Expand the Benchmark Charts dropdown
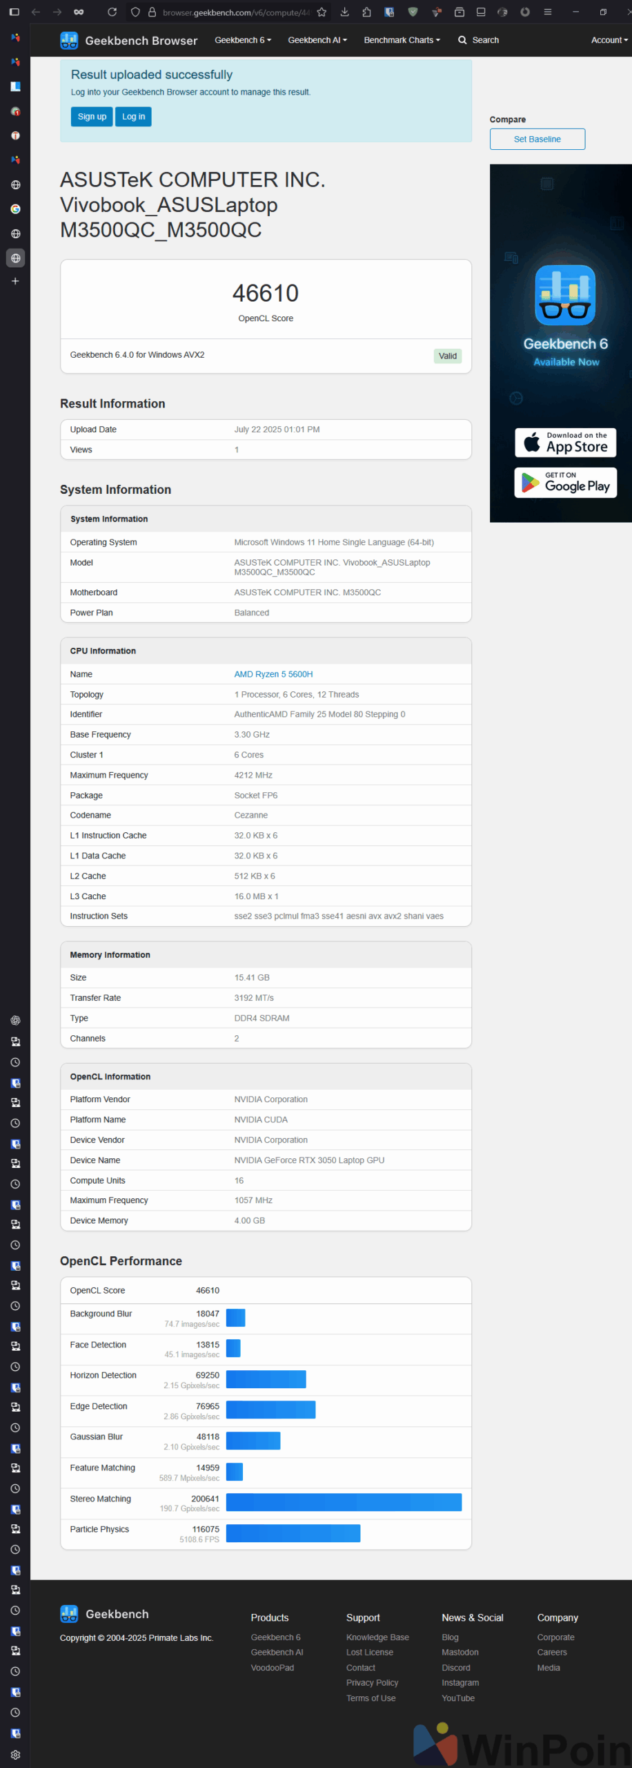 point(402,40)
